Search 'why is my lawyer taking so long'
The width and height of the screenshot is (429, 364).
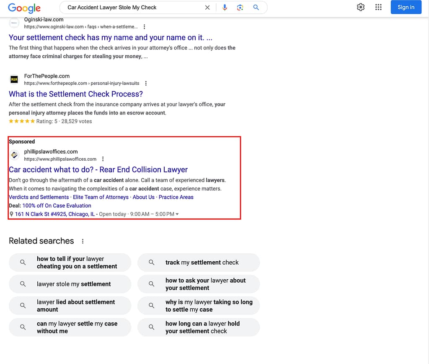coord(199,306)
